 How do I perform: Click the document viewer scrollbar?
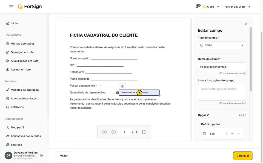click(190, 58)
